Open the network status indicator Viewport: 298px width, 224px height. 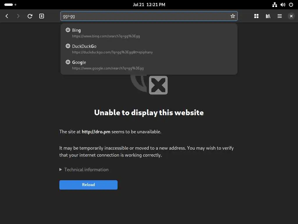click(275, 5)
